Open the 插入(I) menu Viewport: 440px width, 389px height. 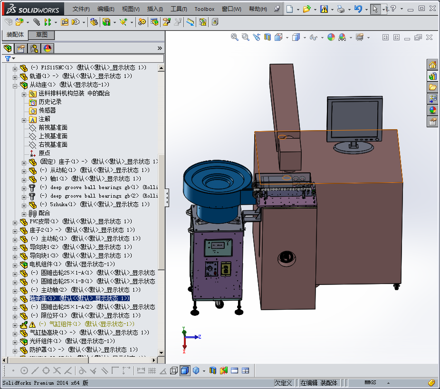(x=155, y=9)
